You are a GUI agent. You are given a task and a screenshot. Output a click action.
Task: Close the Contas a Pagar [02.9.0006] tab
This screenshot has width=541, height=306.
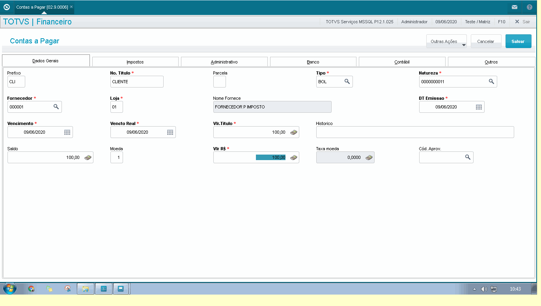coord(71,7)
